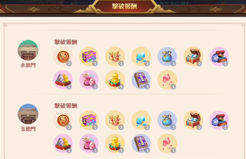This screenshot has width=246, height=159.
Task: Select the purple treasure box in 玉德門 row
Action: [x=89, y=120]
